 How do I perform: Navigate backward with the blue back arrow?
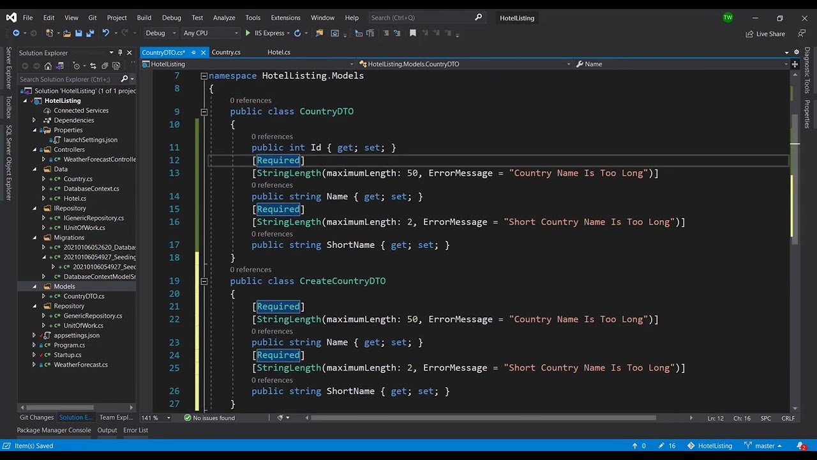pos(16,33)
